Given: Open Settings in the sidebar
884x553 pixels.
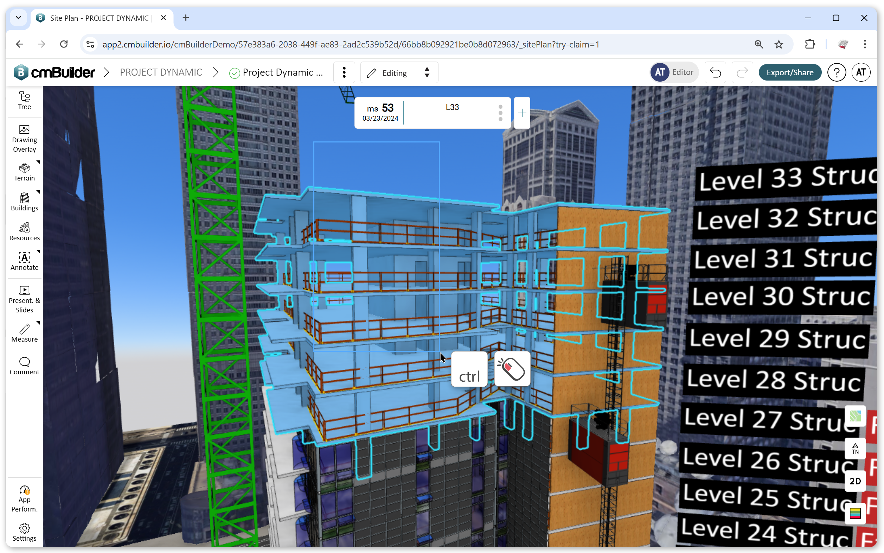Looking at the screenshot, I should [x=24, y=532].
